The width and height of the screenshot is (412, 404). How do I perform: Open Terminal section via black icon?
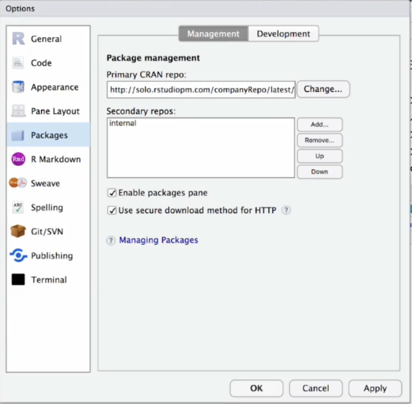tap(18, 280)
